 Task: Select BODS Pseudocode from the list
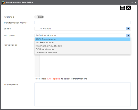[83, 39]
